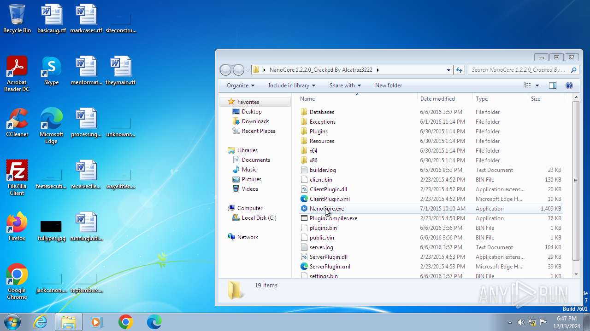This screenshot has width=590, height=331.
Task: Click the Windows Start button
Action: pos(12,322)
